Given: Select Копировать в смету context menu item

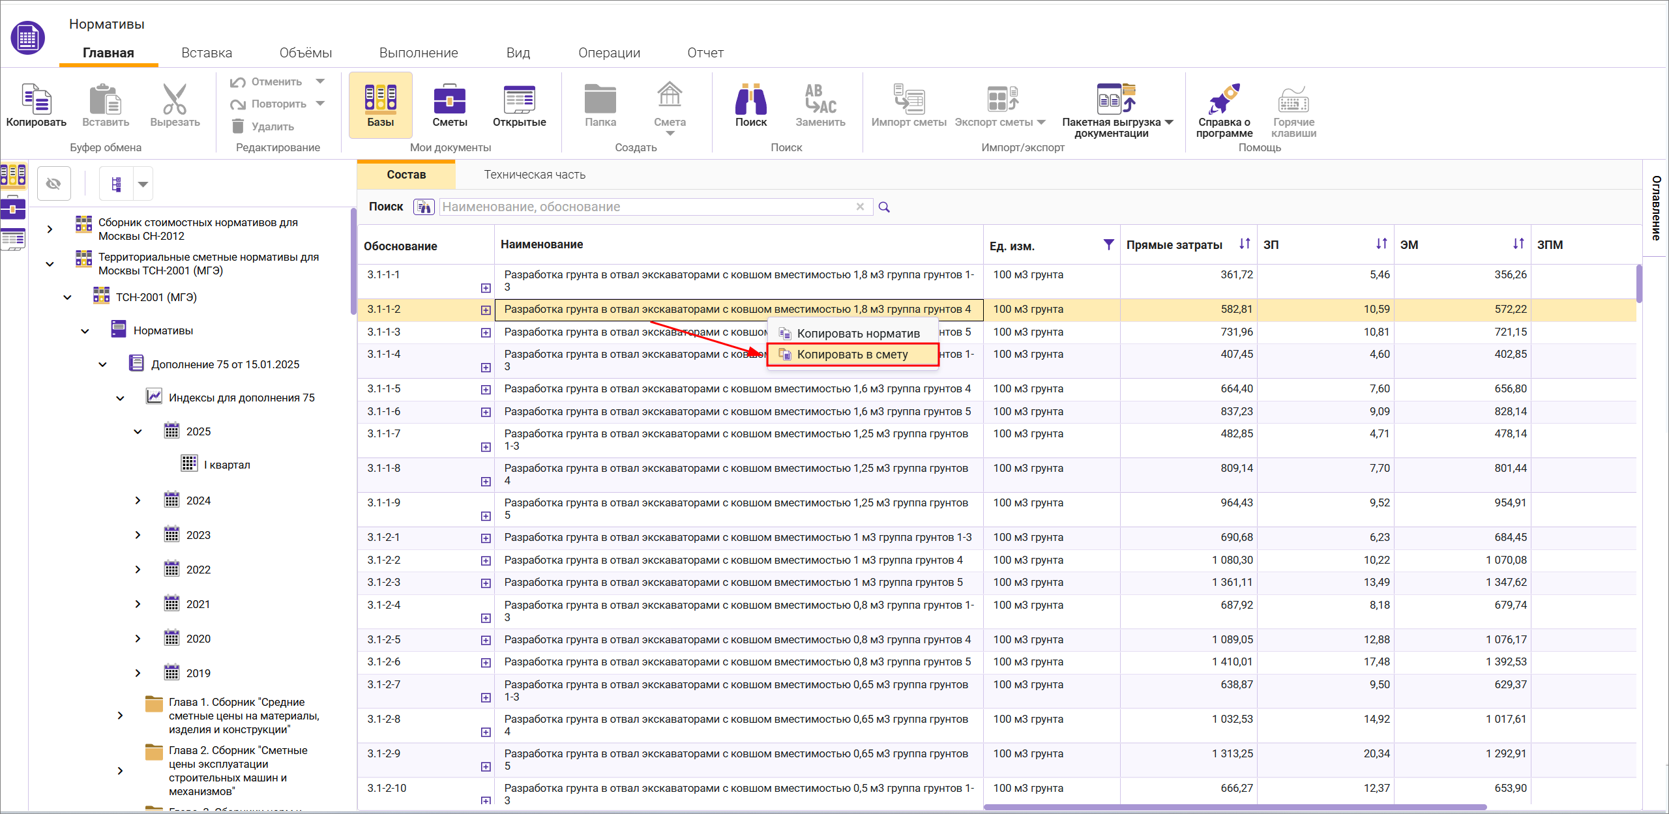Looking at the screenshot, I should (851, 355).
